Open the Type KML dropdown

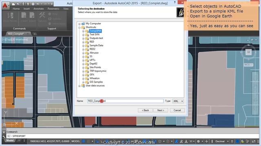[x=178, y=101]
